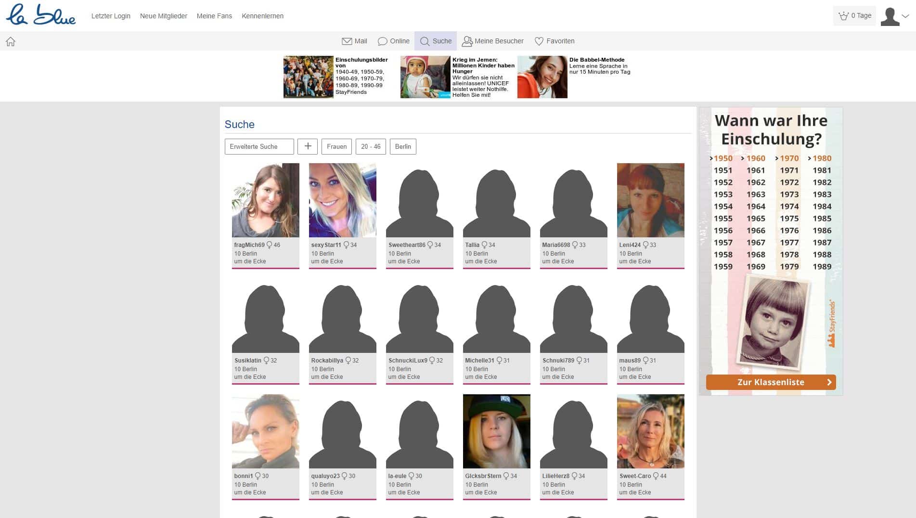The width and height of the screenshot is (916, 518).
Task: Add a search filter with plus button
Action: [x=308, y=146]
